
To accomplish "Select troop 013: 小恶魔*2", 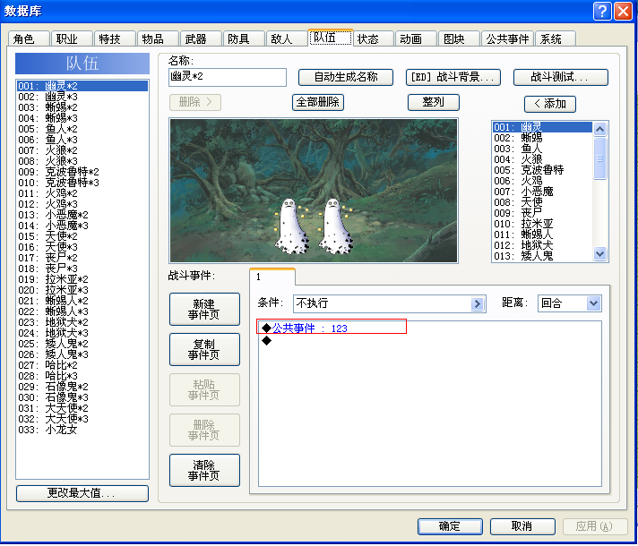I will pos(82,215).
